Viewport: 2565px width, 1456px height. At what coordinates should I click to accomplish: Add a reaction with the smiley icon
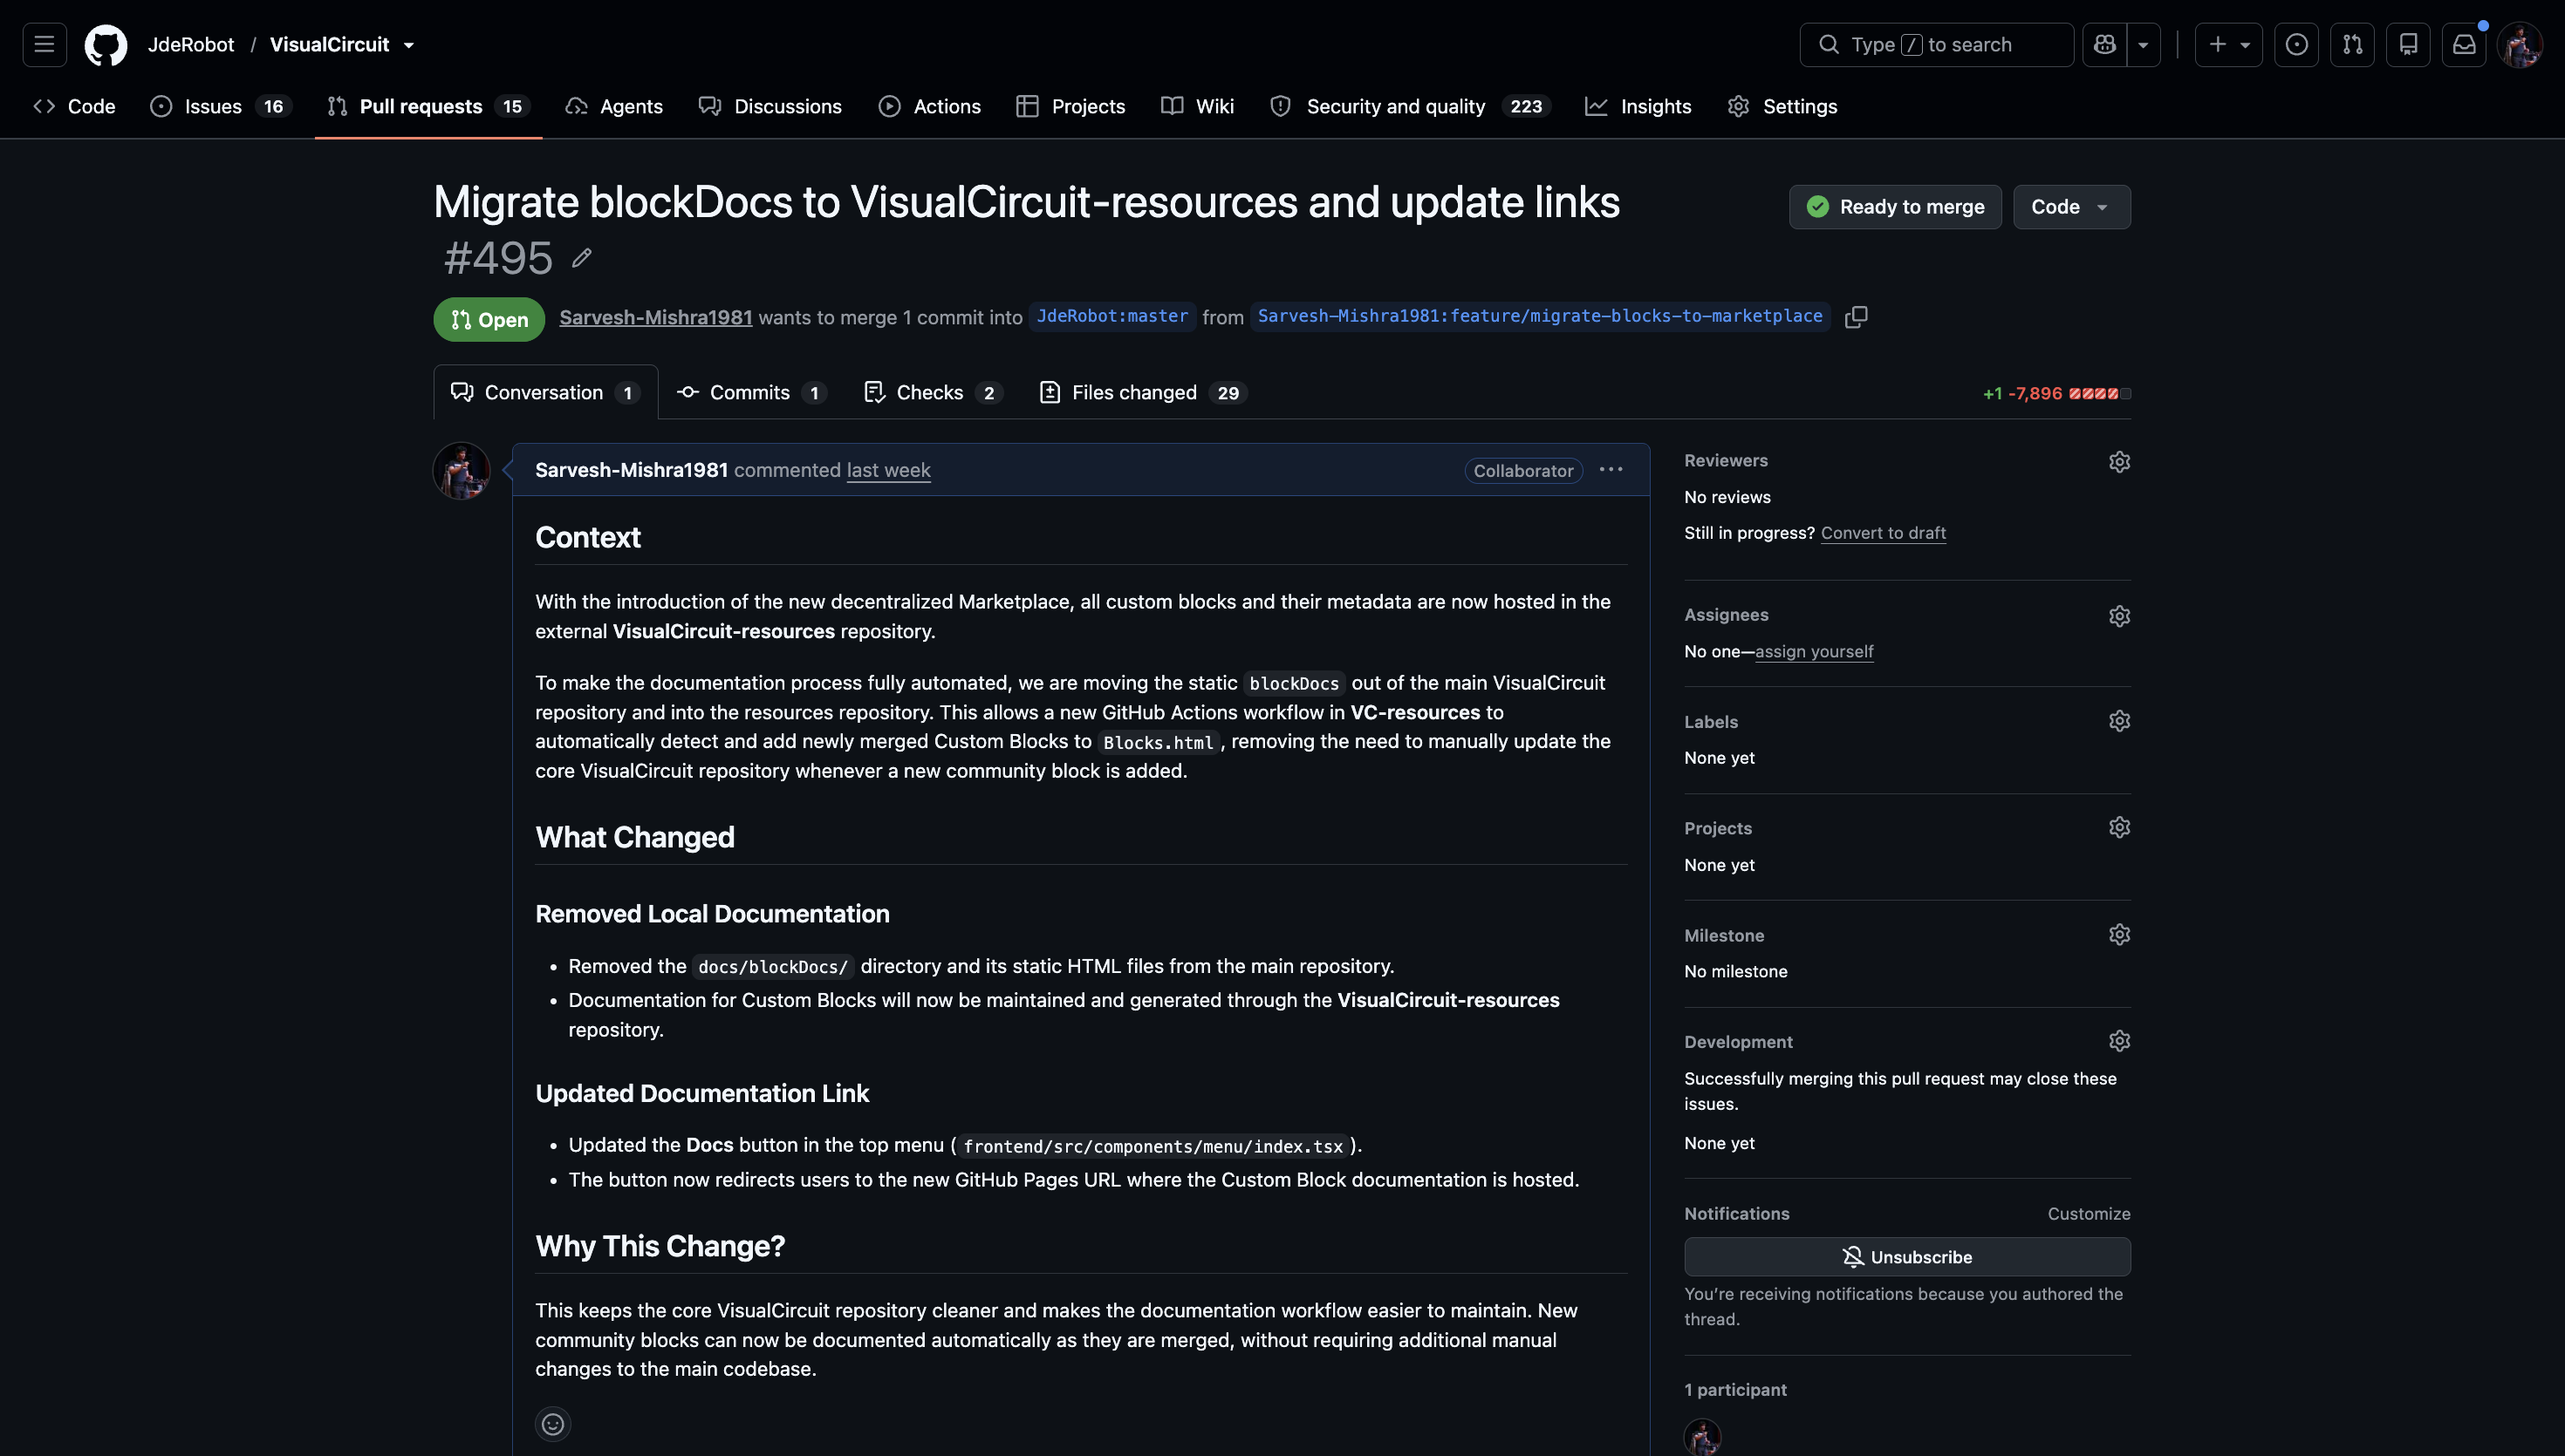pos(553,1424)
